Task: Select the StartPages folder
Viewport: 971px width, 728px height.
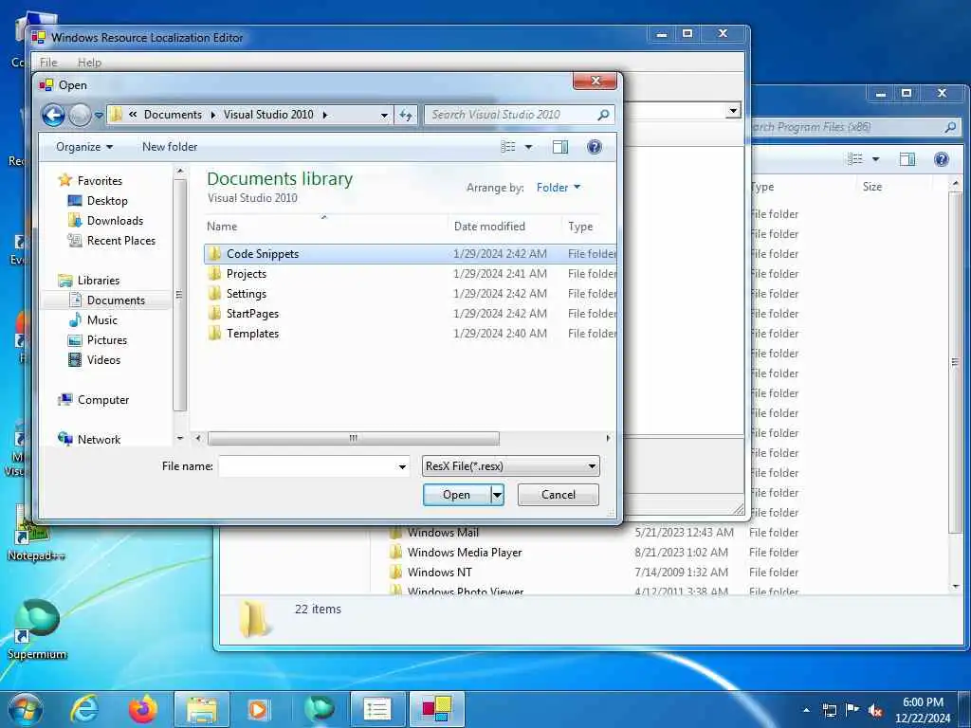Action: pyautogui.click(x=410, y=313)
